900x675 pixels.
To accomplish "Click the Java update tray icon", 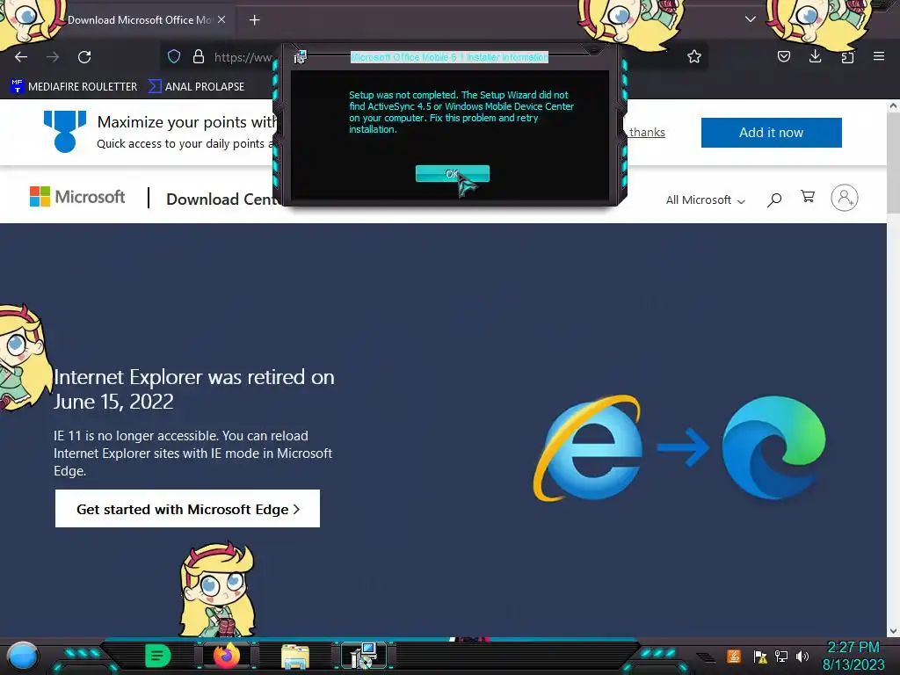I will (x=733, y=656).
